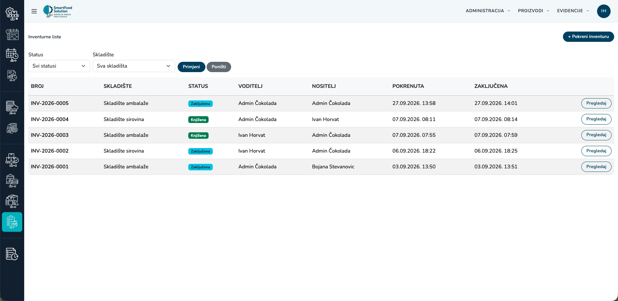Click the Poništi button
618x301 pixels.
219,67
